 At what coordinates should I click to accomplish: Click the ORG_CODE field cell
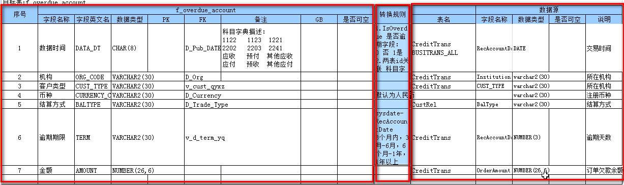click(93, 77)
